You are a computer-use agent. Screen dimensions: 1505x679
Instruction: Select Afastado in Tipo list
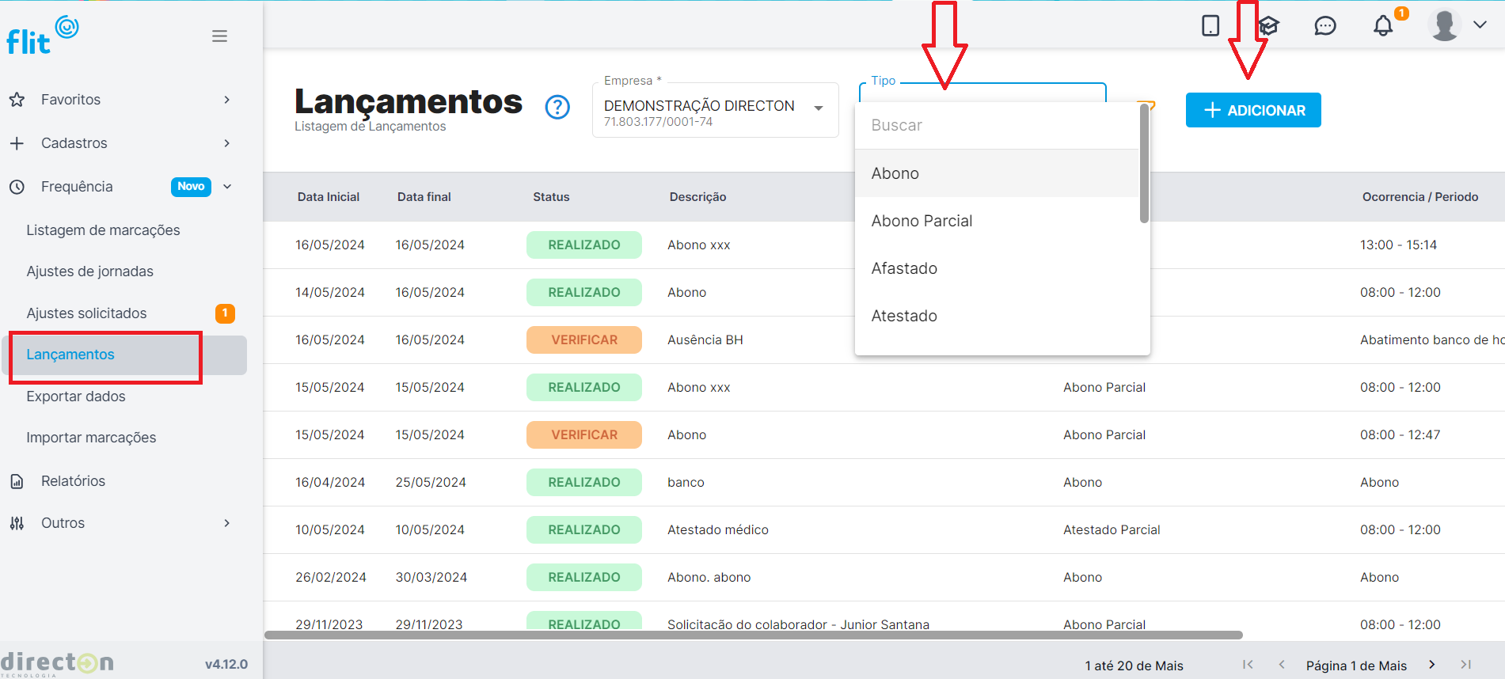pos(997,268)
